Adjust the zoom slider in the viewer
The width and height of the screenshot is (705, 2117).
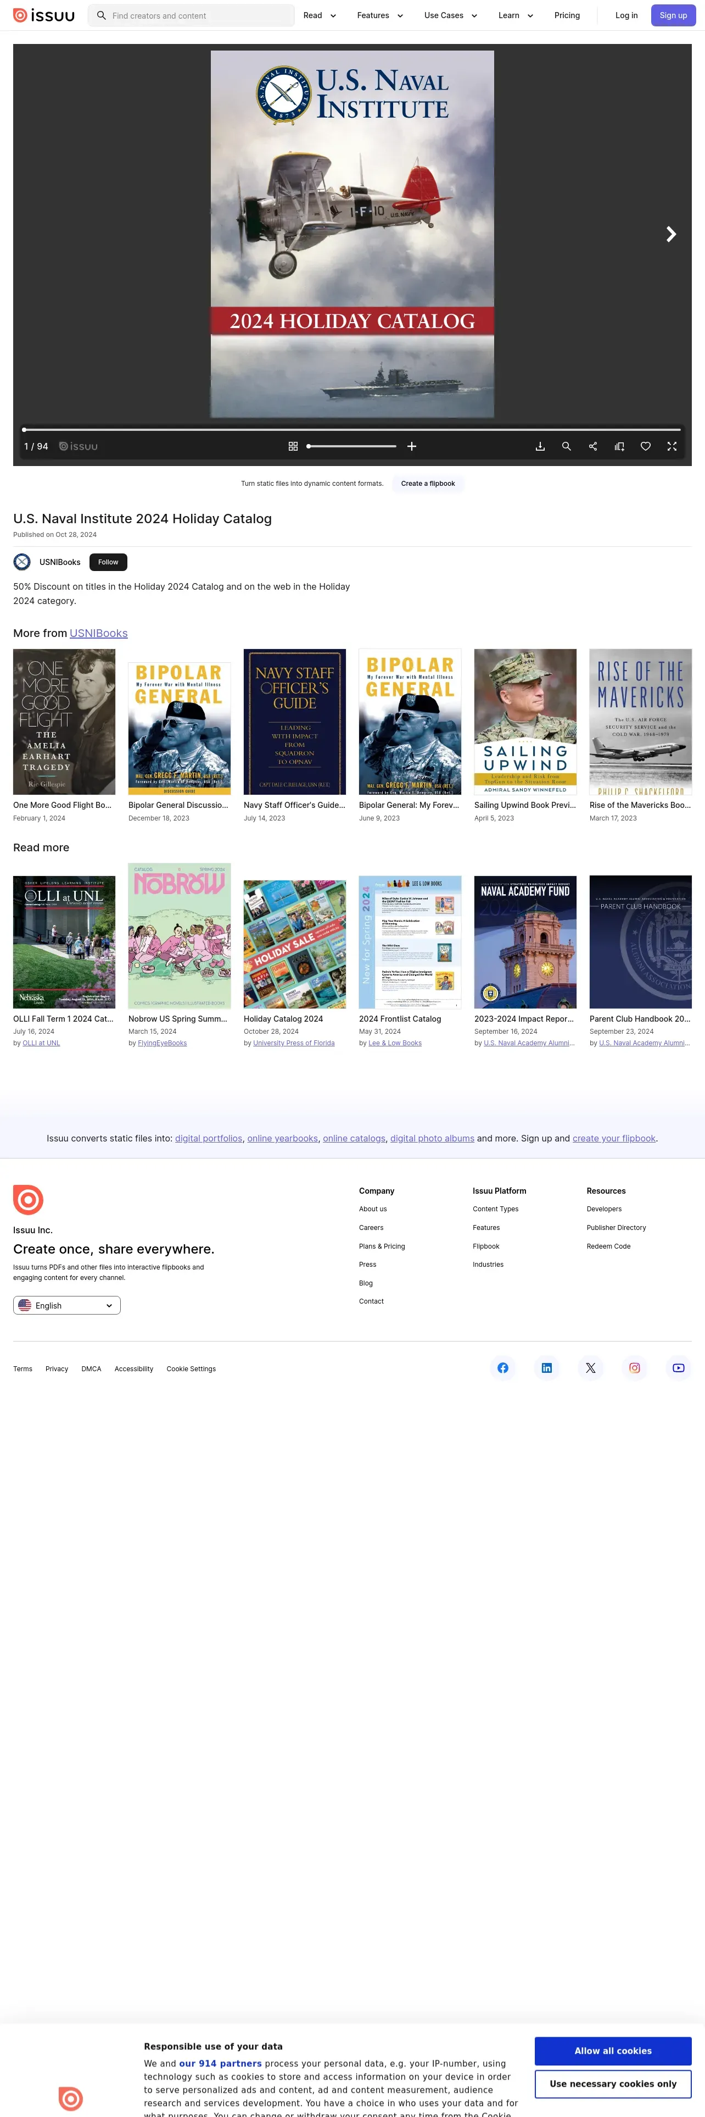click(351, 446)
